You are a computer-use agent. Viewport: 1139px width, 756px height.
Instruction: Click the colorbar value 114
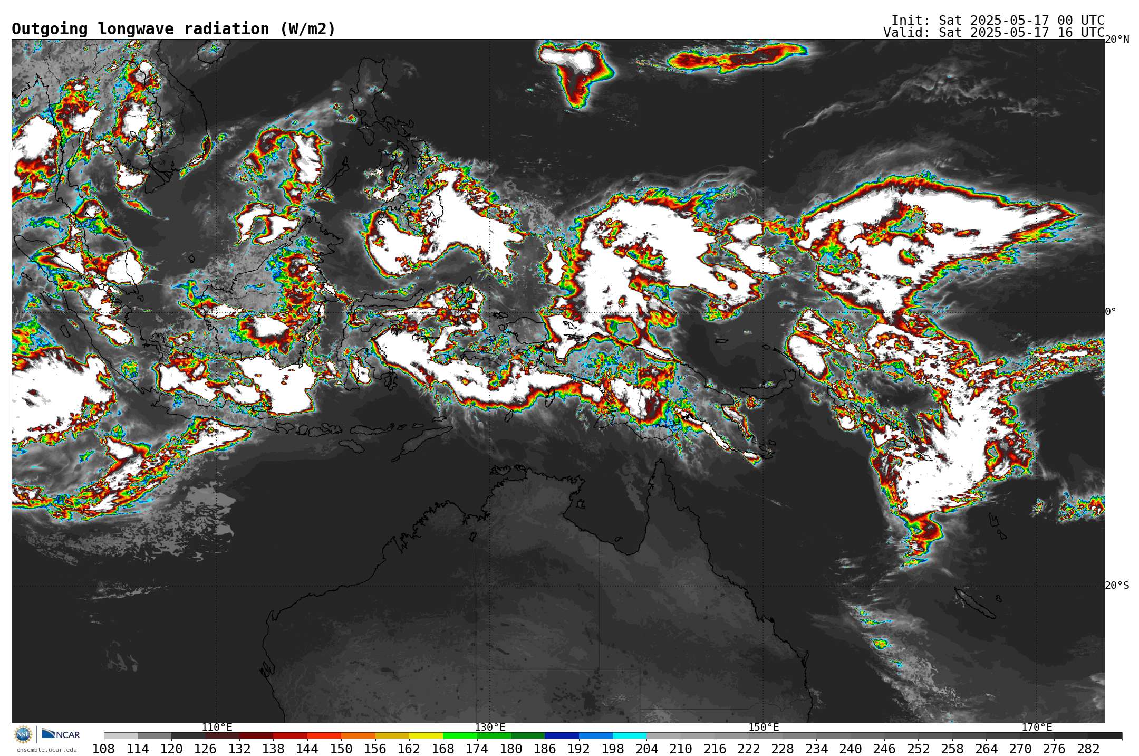138,749
